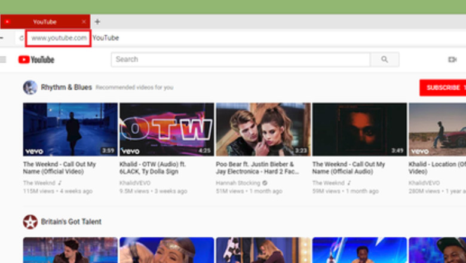The height and width of the screenshot is (263, 466).
Task: Play Britain's Got Talent thumbnail with blonde woman
Action: [263, 250]
